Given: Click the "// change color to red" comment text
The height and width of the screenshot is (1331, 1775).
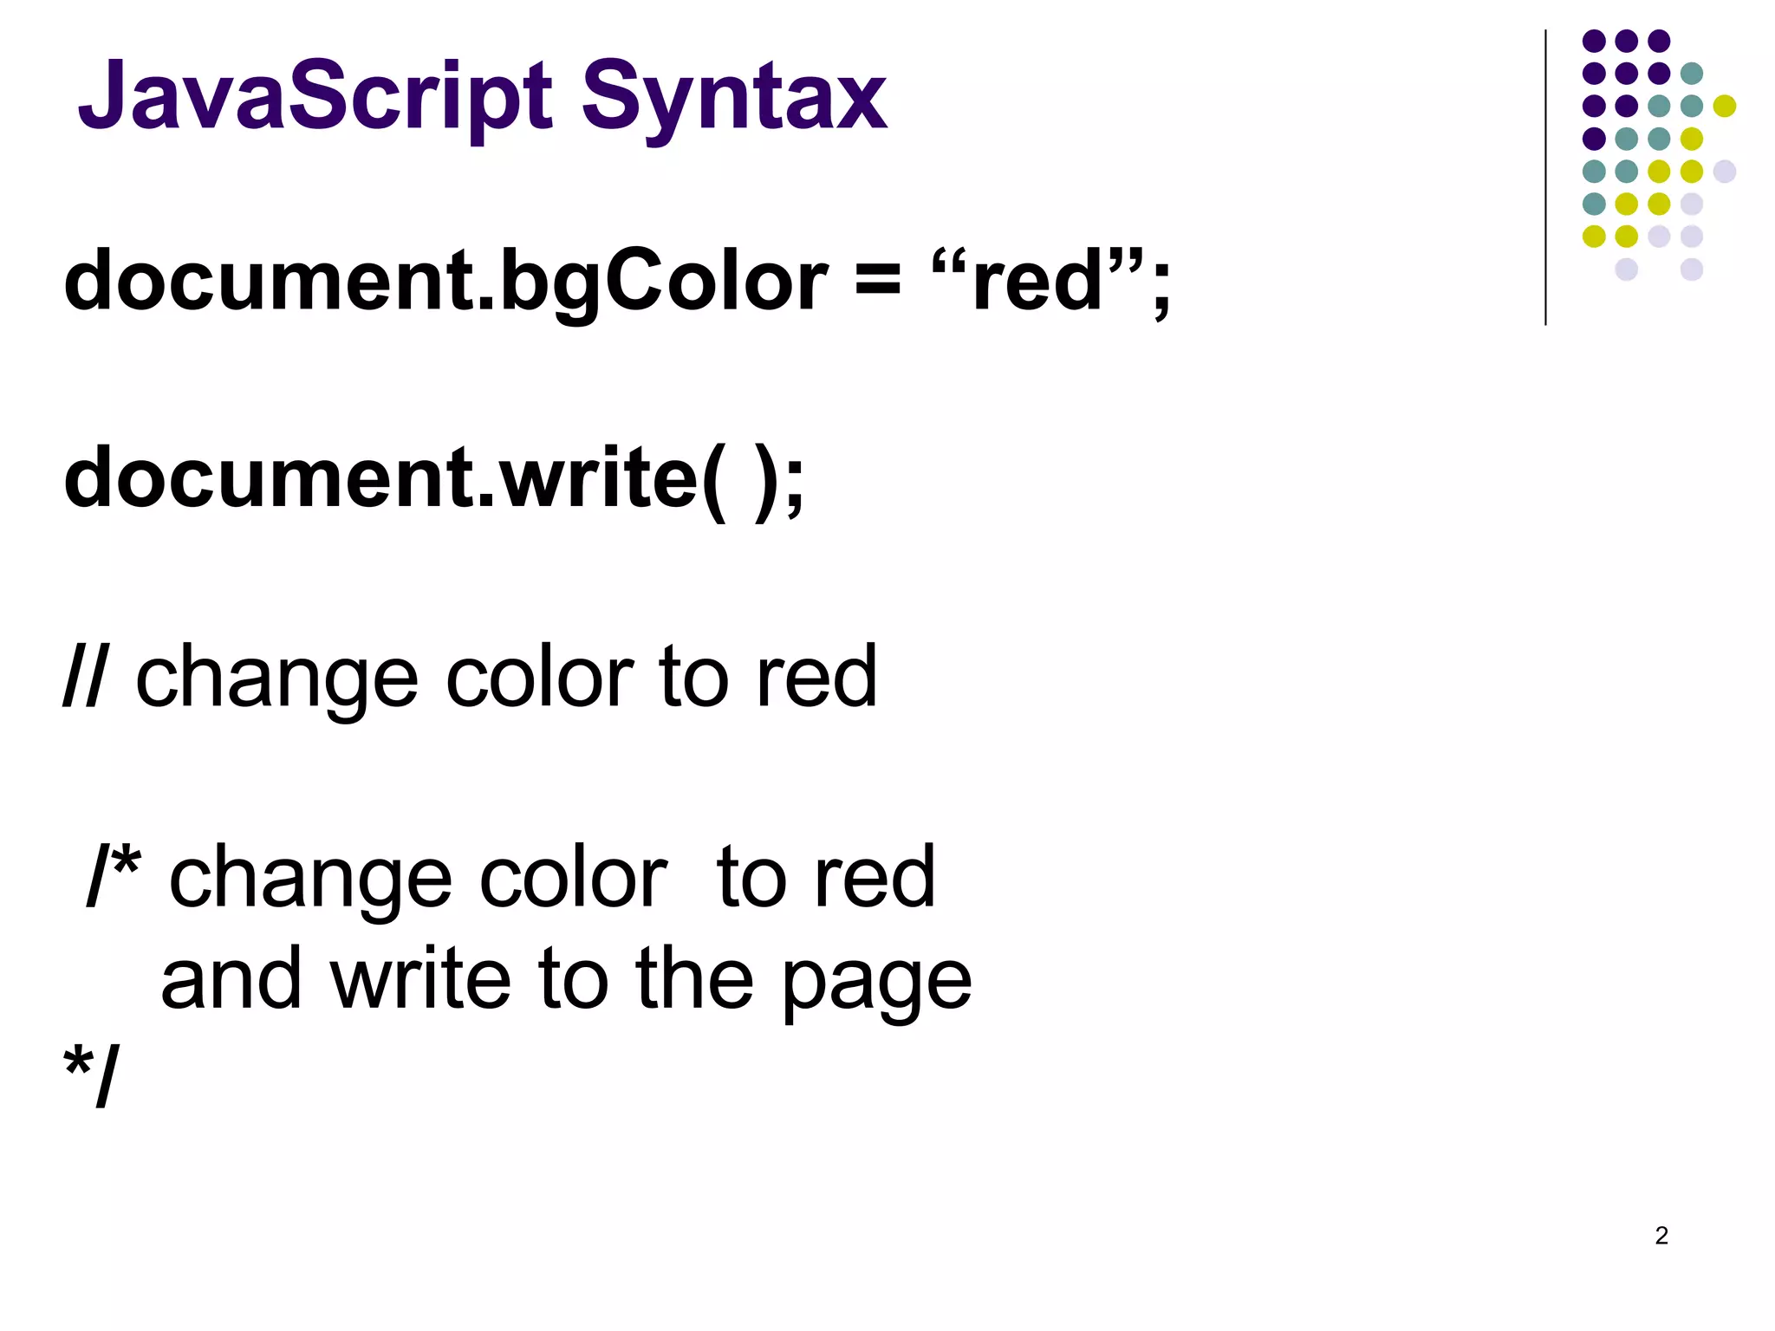Looking at the screenshot, I should click(470, 678).
